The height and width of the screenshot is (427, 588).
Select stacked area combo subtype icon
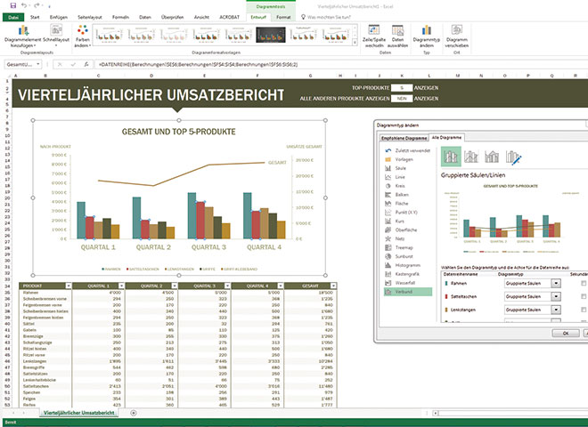coord(492,157)
